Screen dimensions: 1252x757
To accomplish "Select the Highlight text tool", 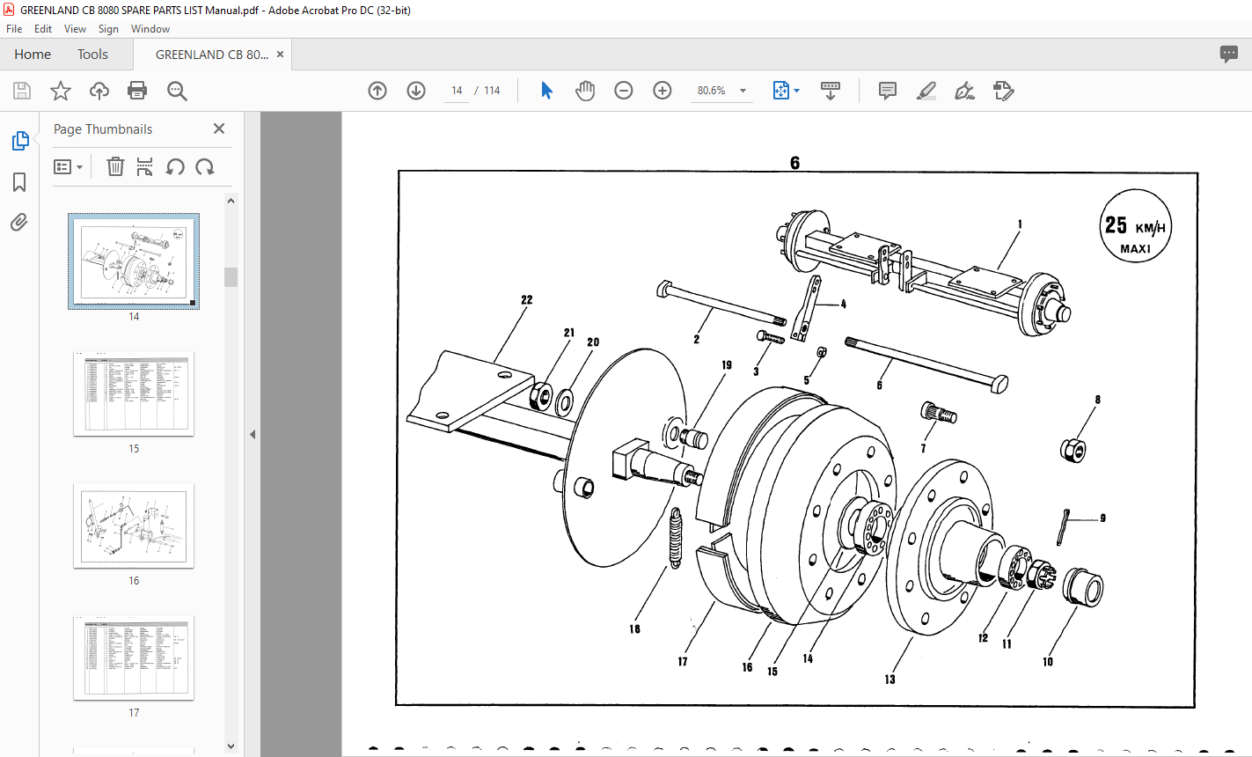I will [x=926, y=91].
